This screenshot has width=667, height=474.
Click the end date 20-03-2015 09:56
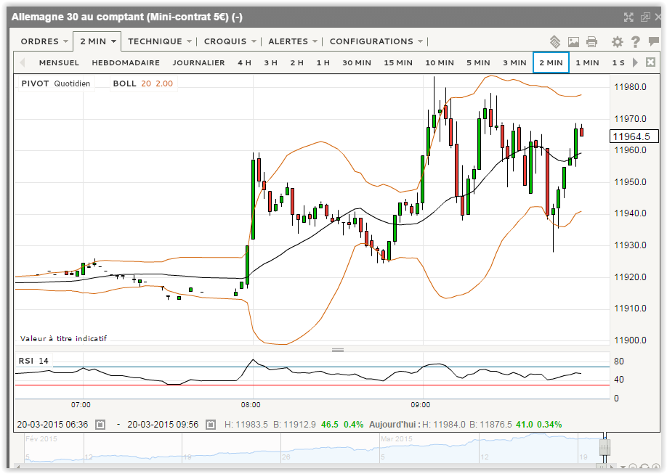tap(163, 424)
